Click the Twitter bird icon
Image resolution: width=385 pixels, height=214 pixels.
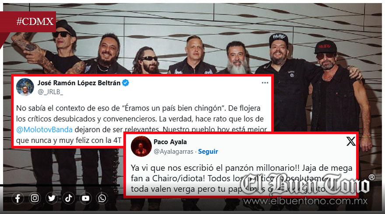[x=52, y=198]
